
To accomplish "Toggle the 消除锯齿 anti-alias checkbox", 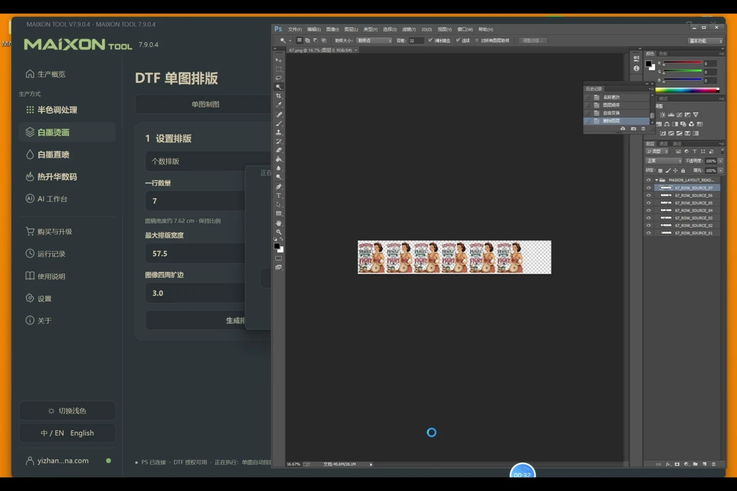I will [x=430, y=40].
